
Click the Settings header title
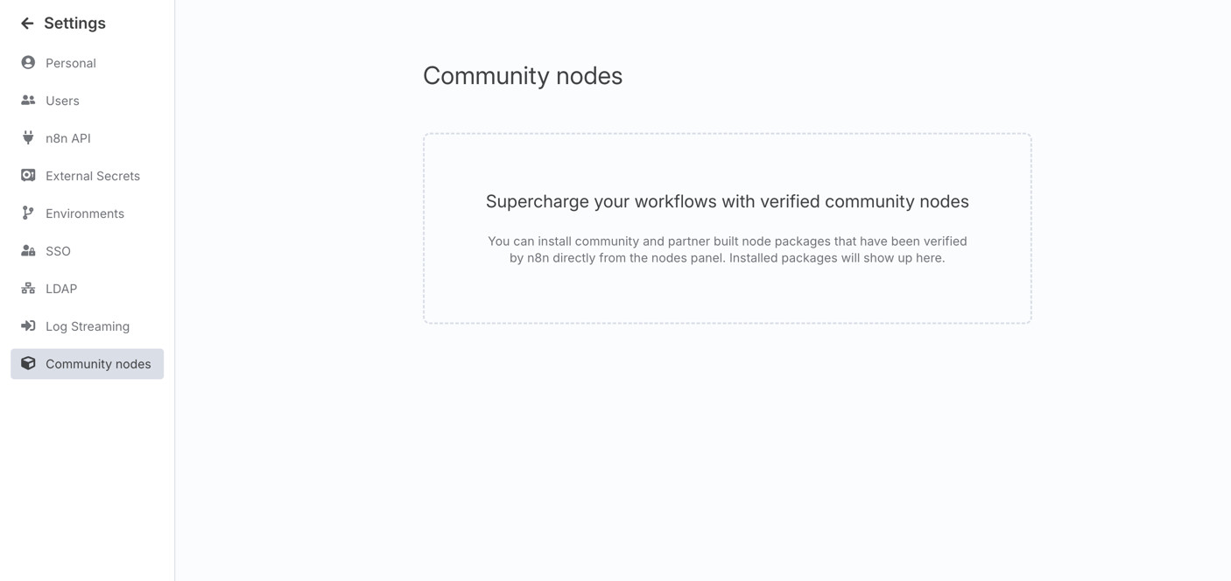(74, 24)
